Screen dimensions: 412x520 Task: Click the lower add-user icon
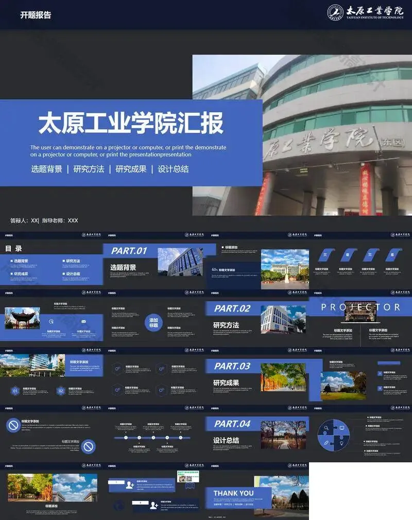(154, 506)
